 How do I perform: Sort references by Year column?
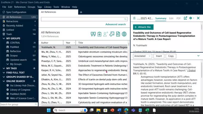point(69,42)
